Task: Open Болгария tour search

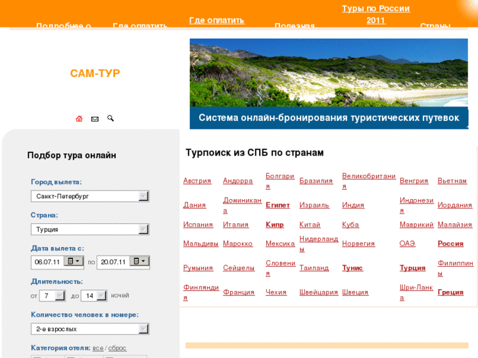Action: (x=280, y=181)
